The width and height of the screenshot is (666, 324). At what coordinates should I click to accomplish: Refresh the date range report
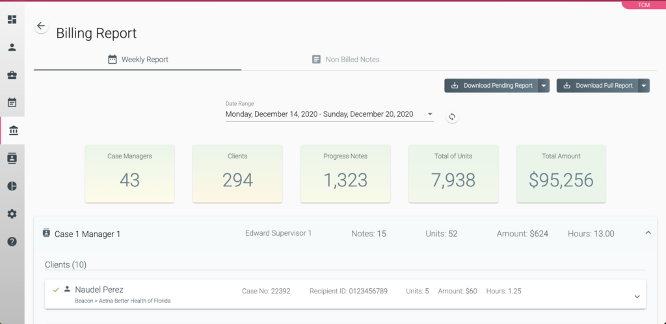click(453, 117)
